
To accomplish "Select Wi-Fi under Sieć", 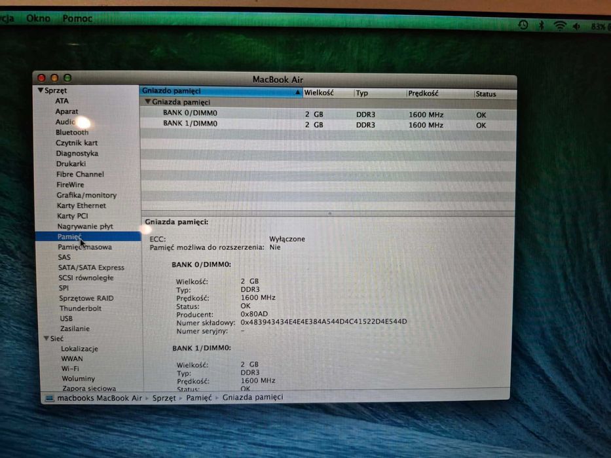I will tap(70, 368).
